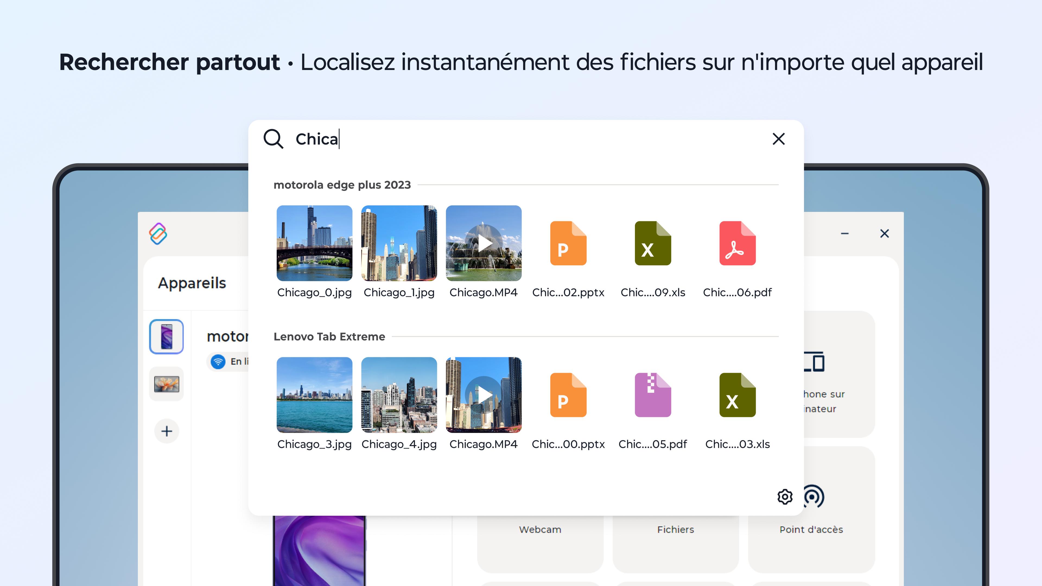This screenshot has width=1042, height=586.
Task: Open the Fichiers tile
Action: tap(675, 544)
